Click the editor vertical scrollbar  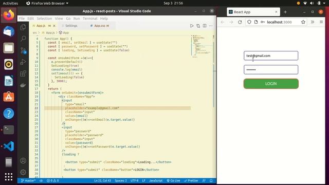tap(214, 71)
